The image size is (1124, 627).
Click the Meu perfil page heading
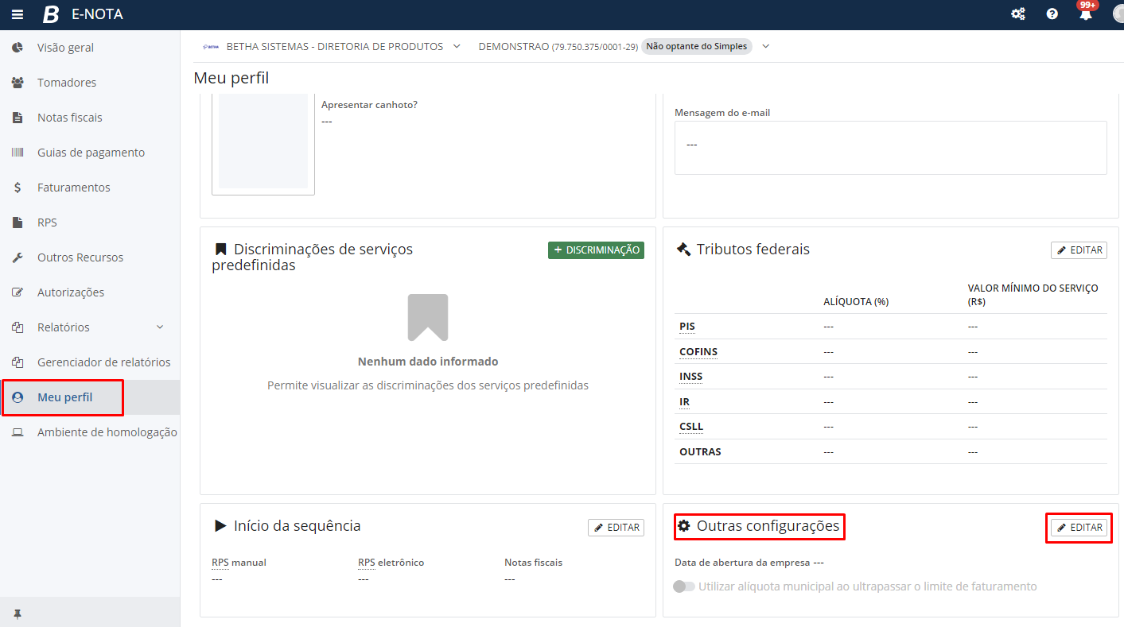click(x=231, y=78)
